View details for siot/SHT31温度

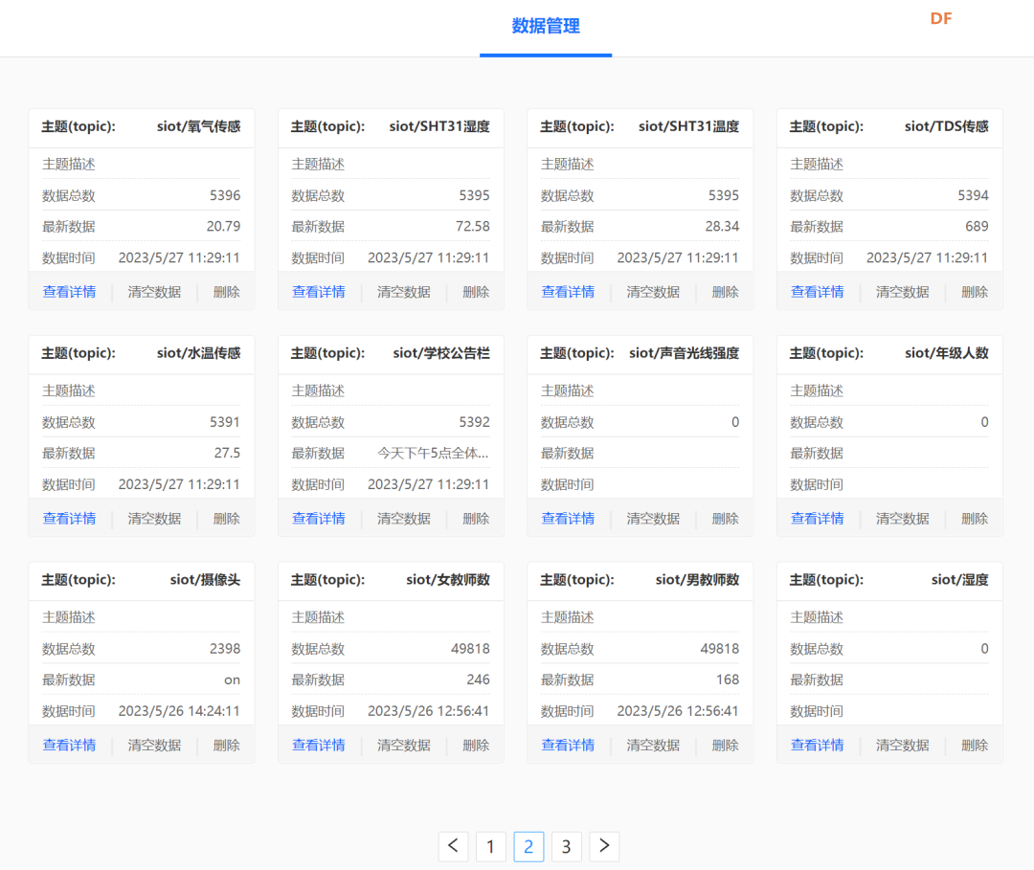coord(568,291)
